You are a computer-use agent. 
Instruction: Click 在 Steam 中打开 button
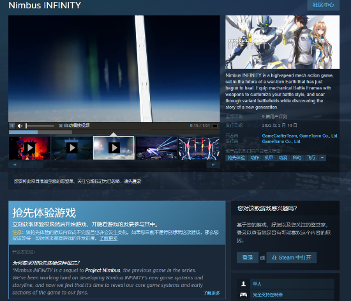tap(292, 258)
